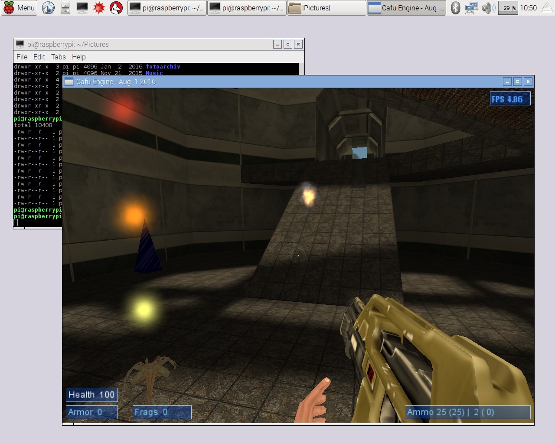
Task: Click the Music directory name in terminal
Action: coord(154,73)
